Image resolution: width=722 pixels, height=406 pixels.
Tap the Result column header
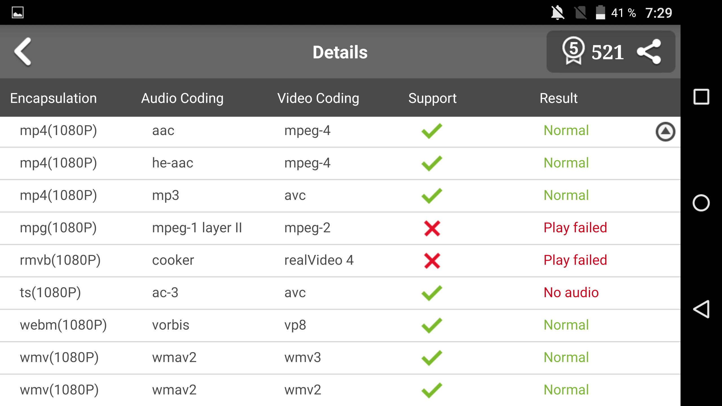558,98
